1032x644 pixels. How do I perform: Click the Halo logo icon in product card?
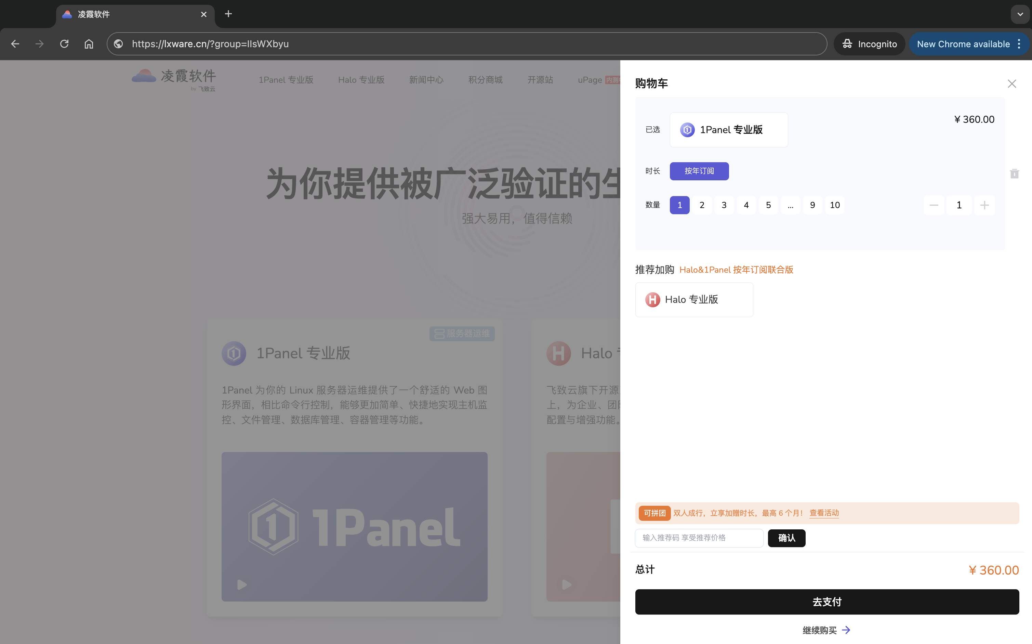(558, 353)
